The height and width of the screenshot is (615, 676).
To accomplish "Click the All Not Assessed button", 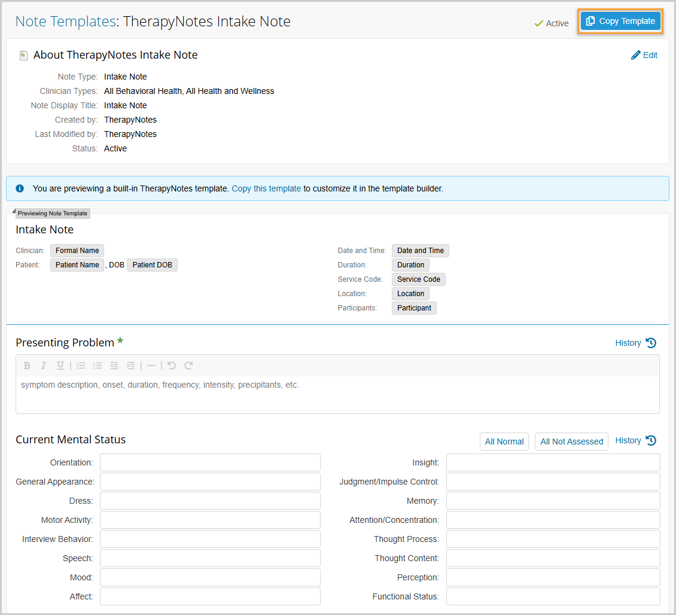I will (x=571, y=442).
